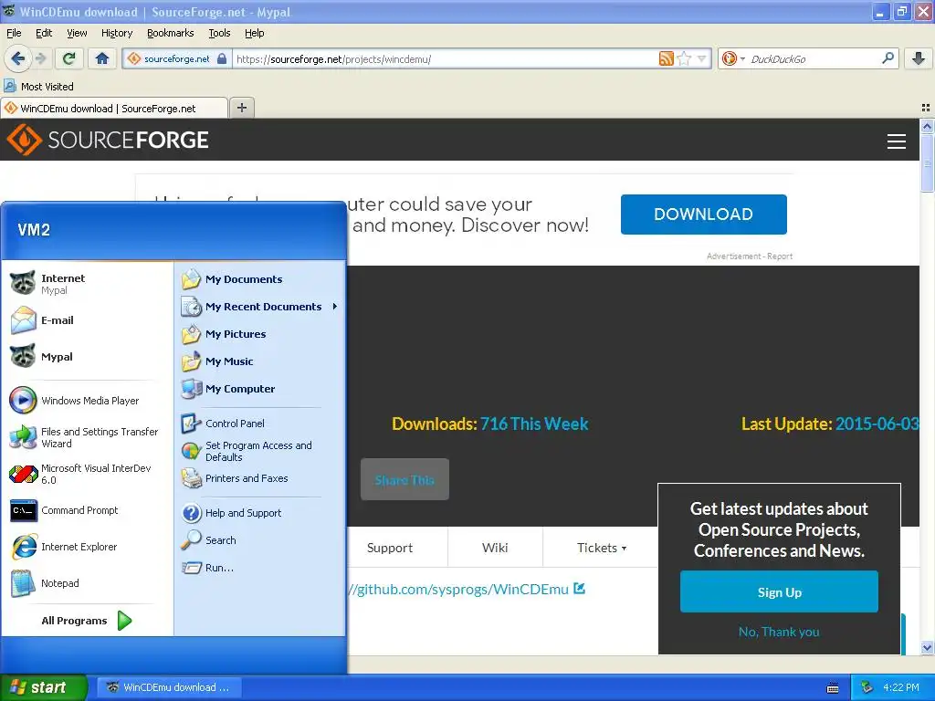Image resolution: width=935 pixels, height=701 pixels.
Task: Open Printers and Faxes
Action: [x=260, y=478]
